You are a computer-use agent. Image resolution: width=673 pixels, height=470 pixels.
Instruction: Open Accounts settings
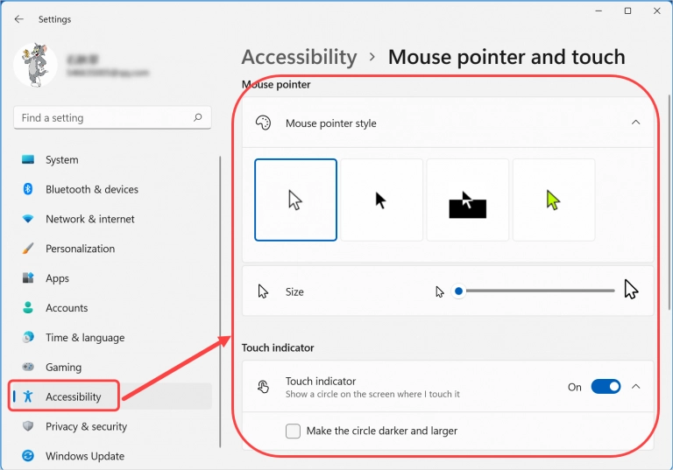(112, 308)
